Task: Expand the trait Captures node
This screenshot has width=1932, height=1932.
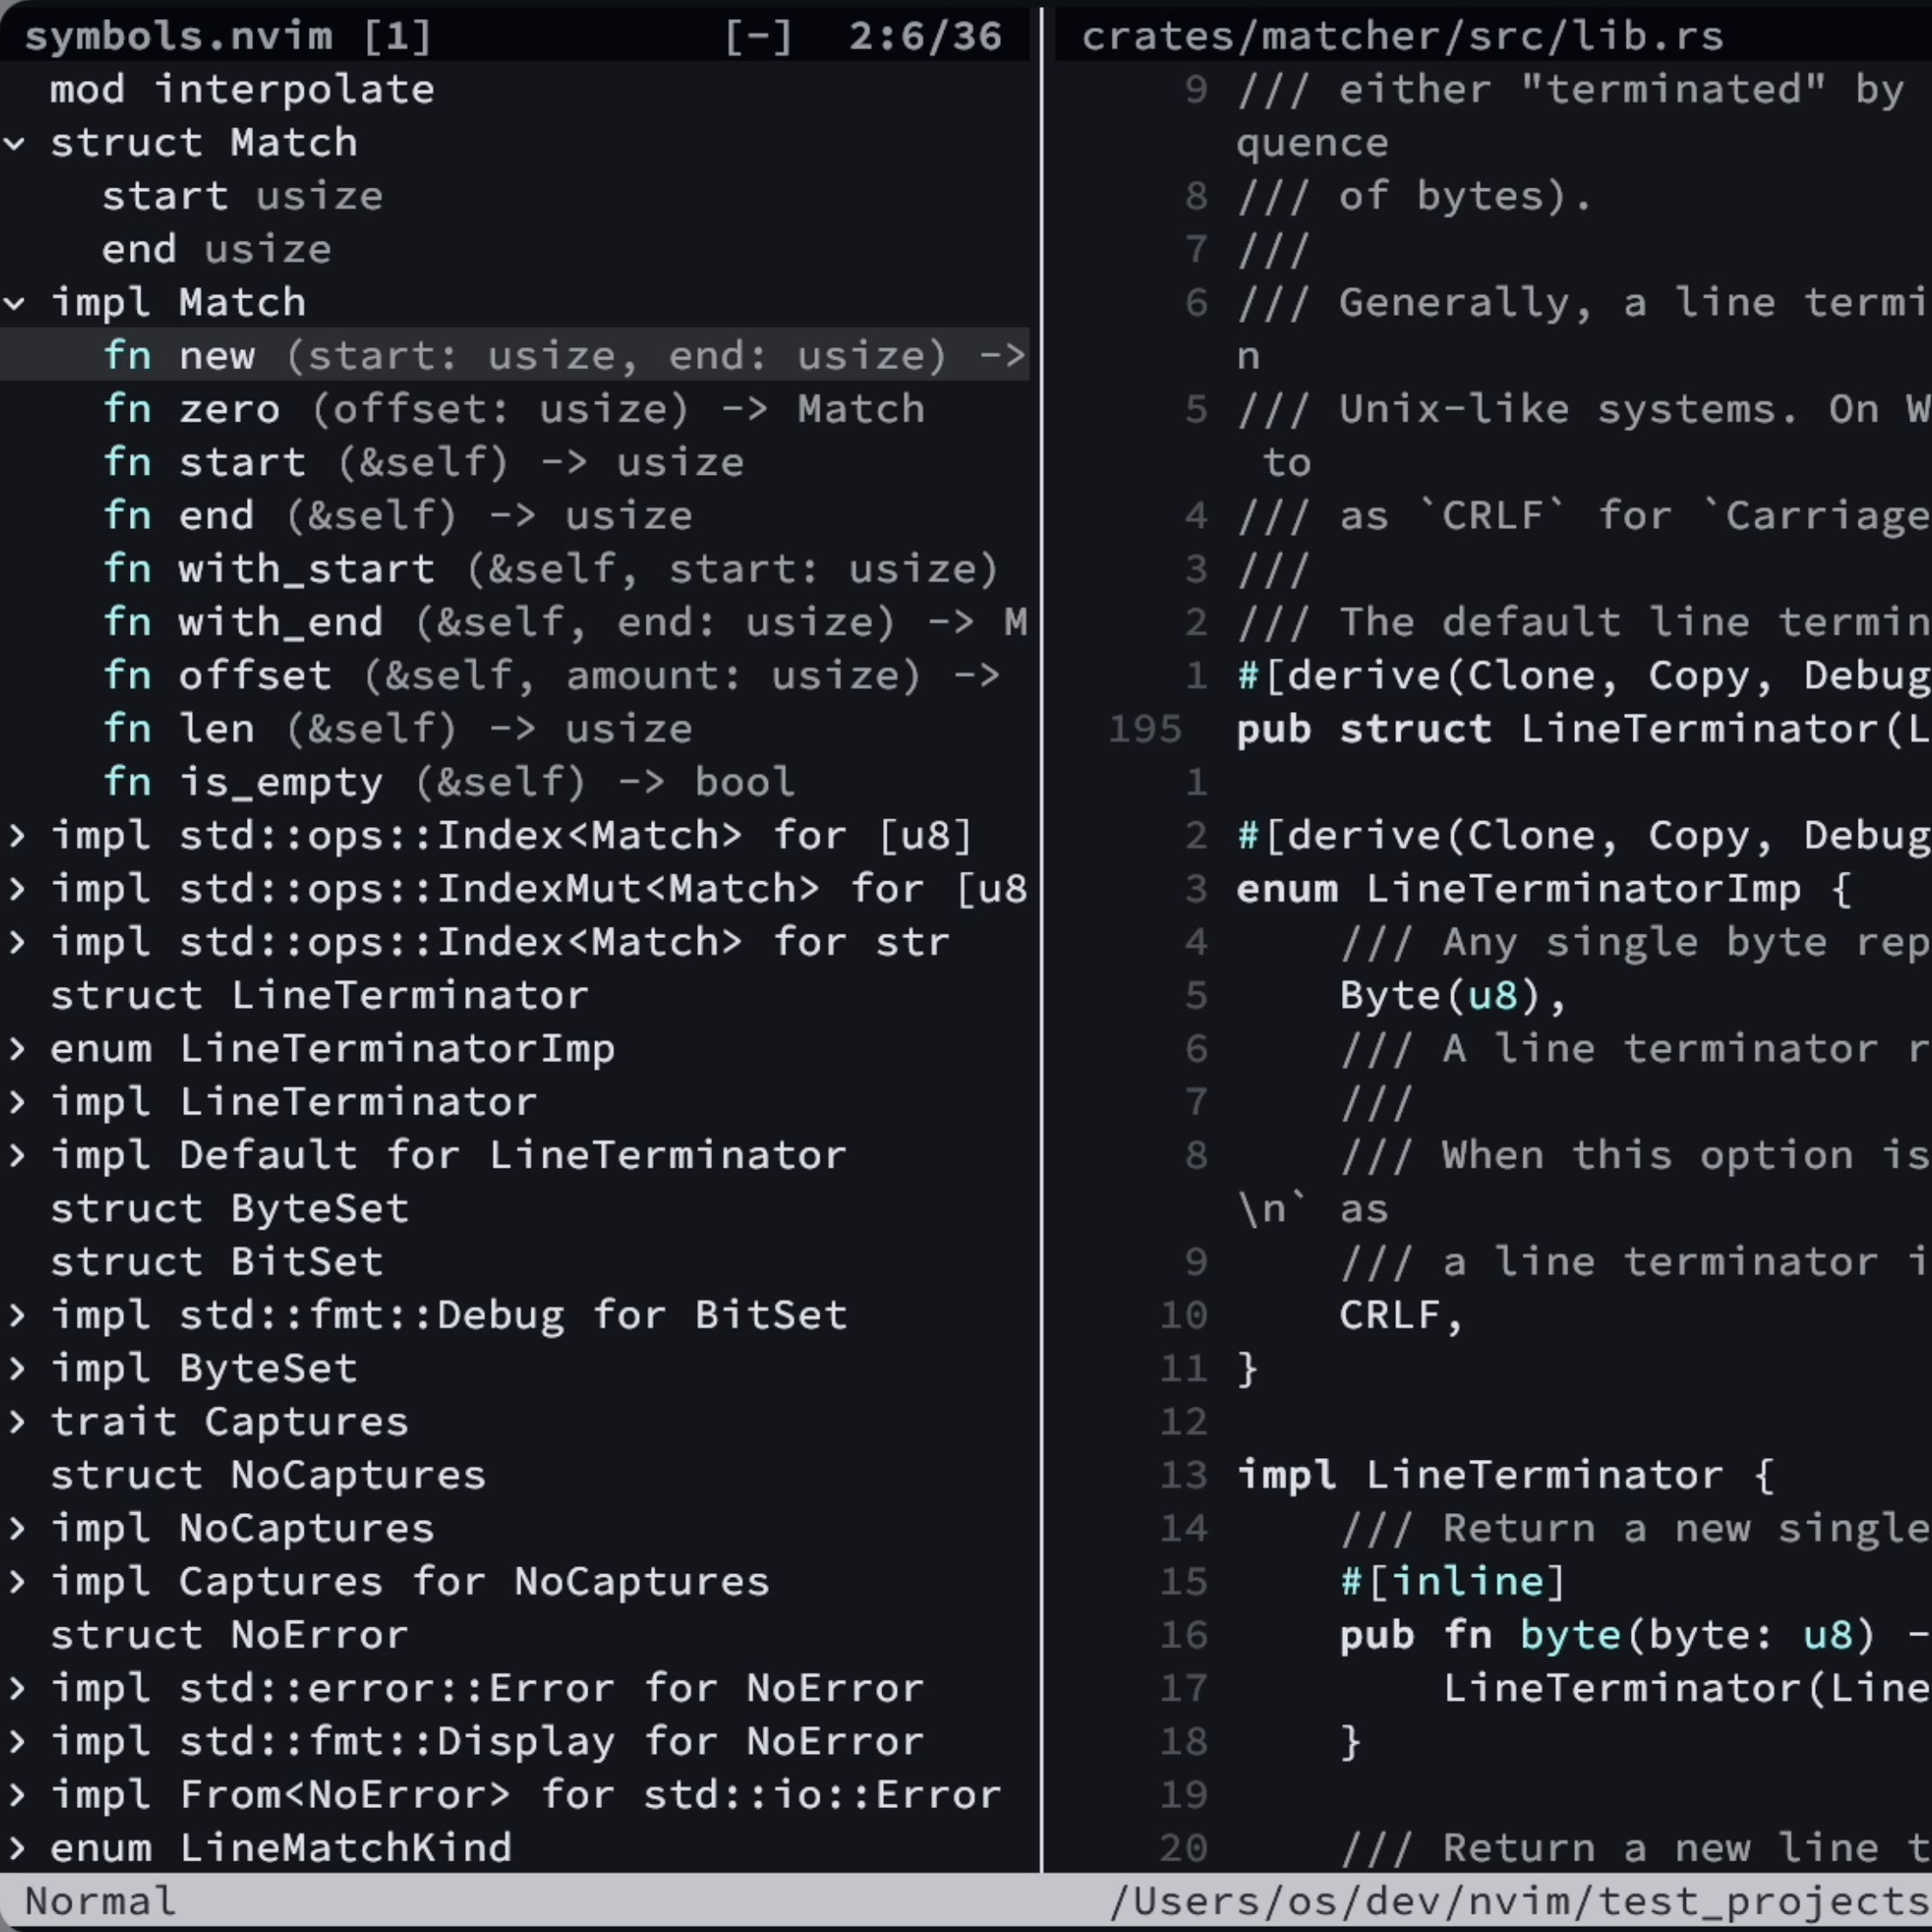Action: [16, 1421]
